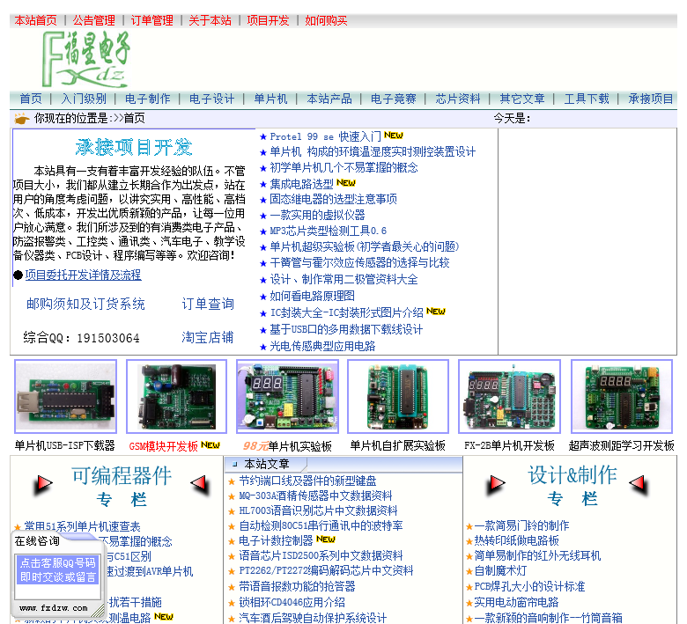Click the black bullet before 项目委托开发详情及流程
The height and width of the screenshot is (624, 687).
pos(18,275)
